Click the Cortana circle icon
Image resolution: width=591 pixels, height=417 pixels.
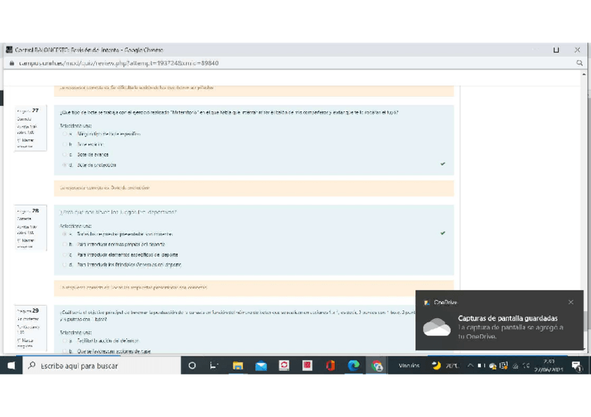(x=192, y=365)
